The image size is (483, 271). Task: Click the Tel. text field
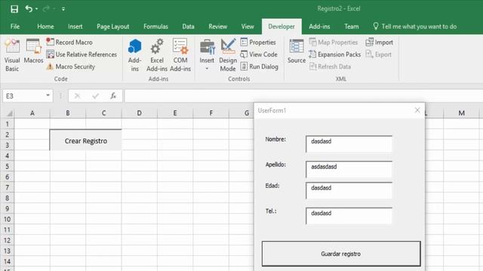(349, 216)
